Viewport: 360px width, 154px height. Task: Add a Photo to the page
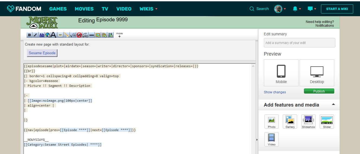[271, 122]
